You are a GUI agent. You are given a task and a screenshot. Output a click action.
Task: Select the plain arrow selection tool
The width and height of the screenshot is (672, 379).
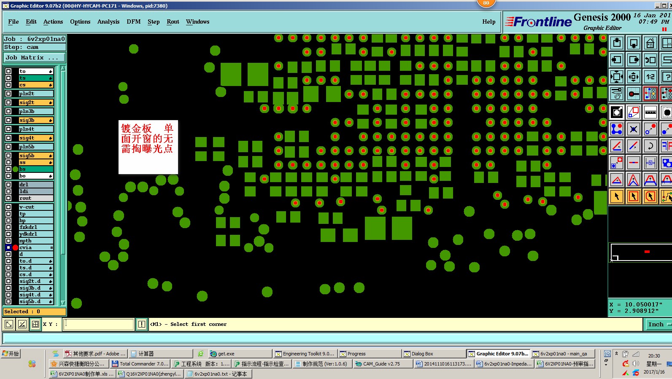click(x=617, y=196)
